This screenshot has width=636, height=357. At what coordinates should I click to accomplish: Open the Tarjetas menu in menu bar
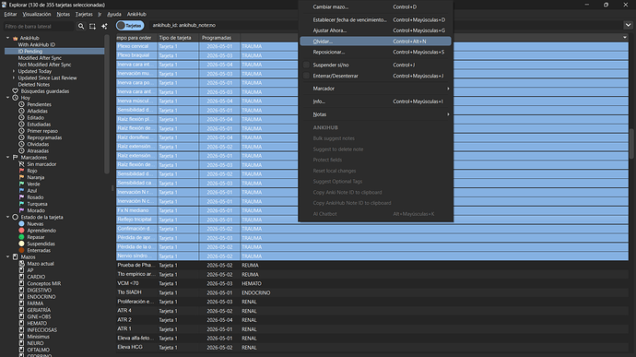tap(84, 14)
